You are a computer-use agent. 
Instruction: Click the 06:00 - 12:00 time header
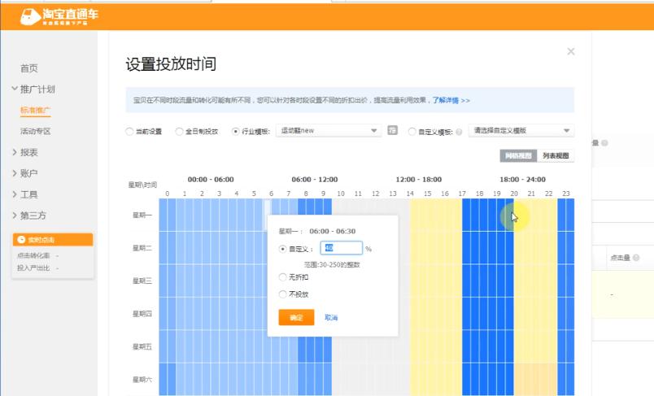tap(315, 179)
